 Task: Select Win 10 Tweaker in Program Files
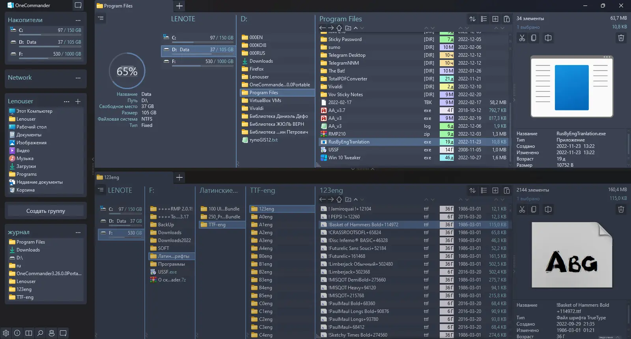pyautogui.click(x=413, y=158)
